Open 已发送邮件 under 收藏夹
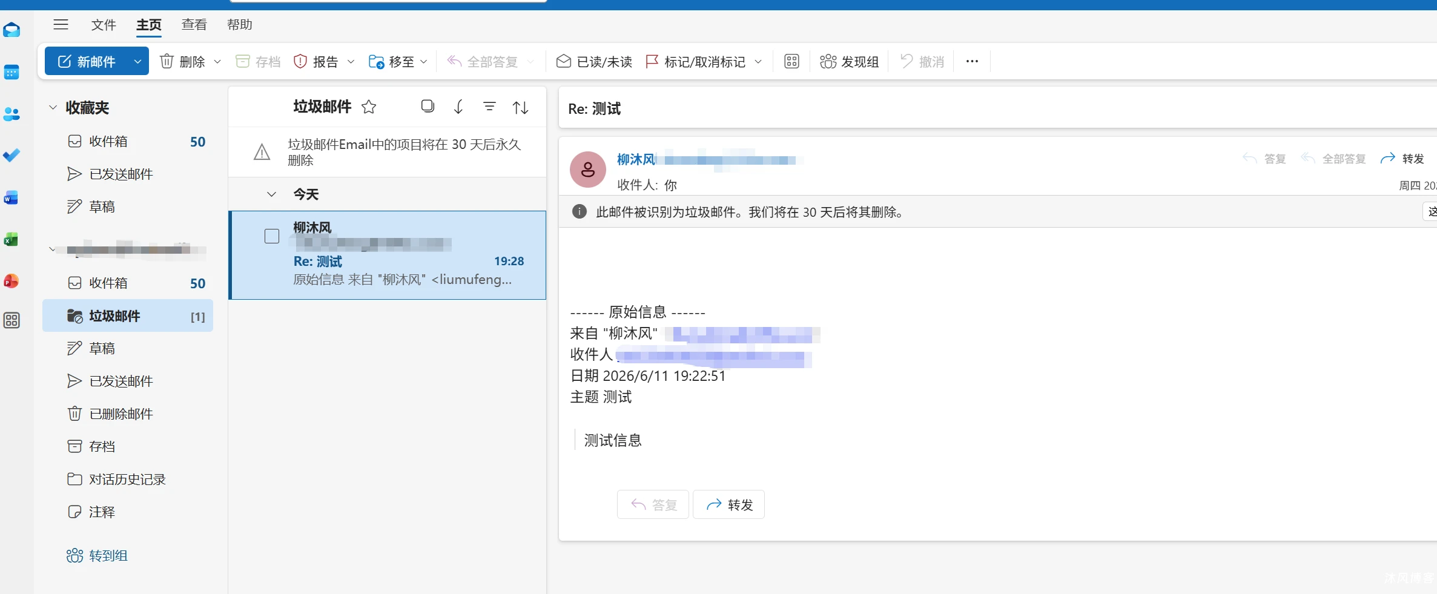 point(128,174)
